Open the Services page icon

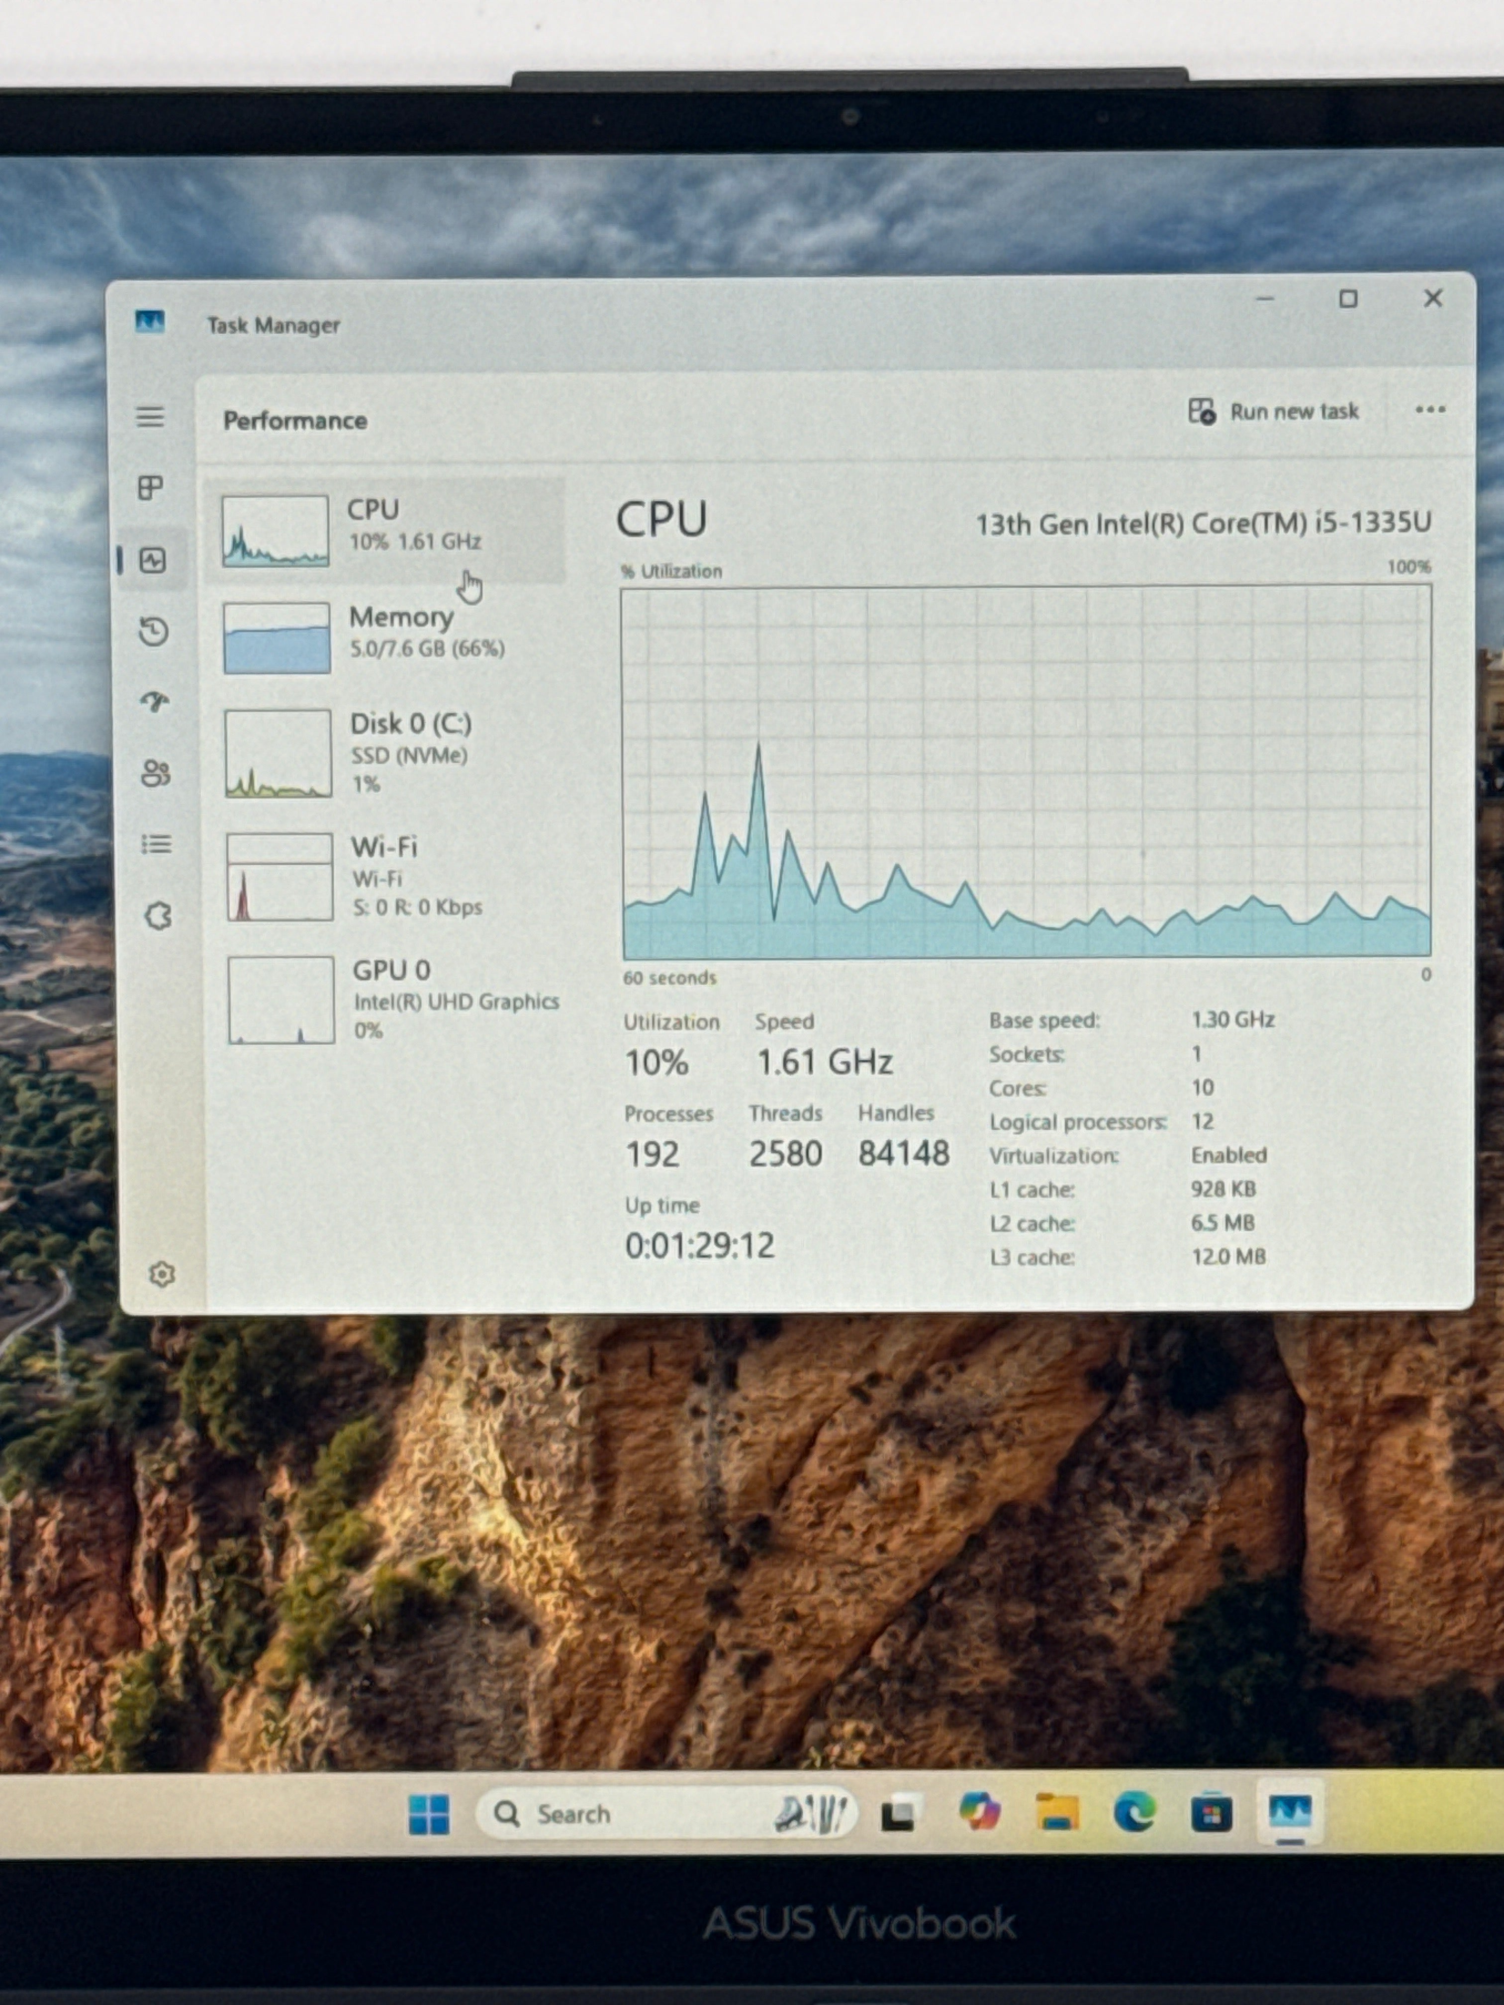[159, 915]
